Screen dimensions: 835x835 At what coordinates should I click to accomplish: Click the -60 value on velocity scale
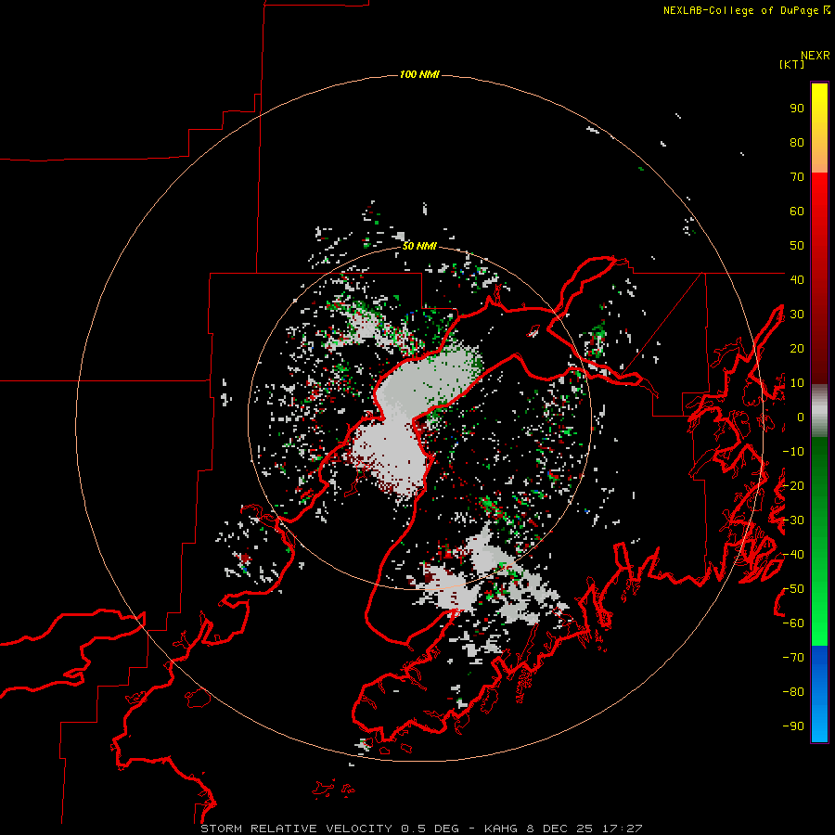(793, 623)
